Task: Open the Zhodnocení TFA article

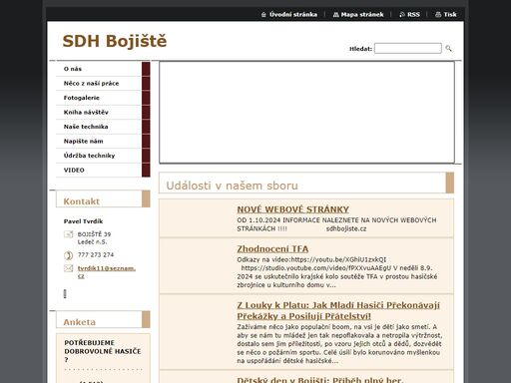Action: click(272, 249)
